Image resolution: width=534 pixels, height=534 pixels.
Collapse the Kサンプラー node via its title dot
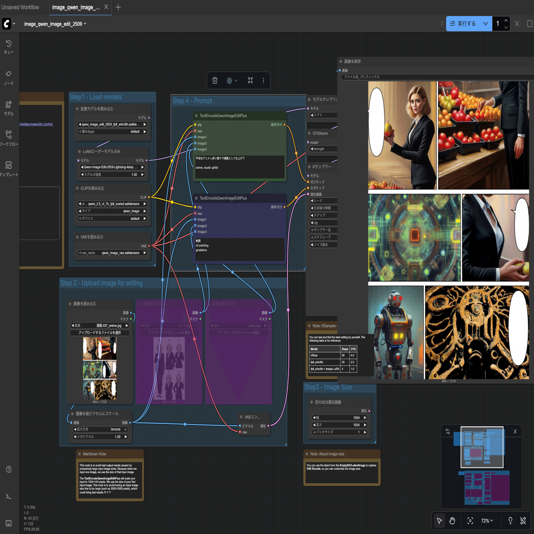pyautogui.click(x=309, y=167)
